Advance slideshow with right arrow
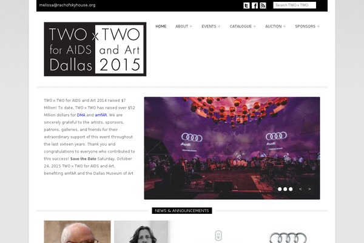Viewport: 364px width, 243px height. (309, 189)
